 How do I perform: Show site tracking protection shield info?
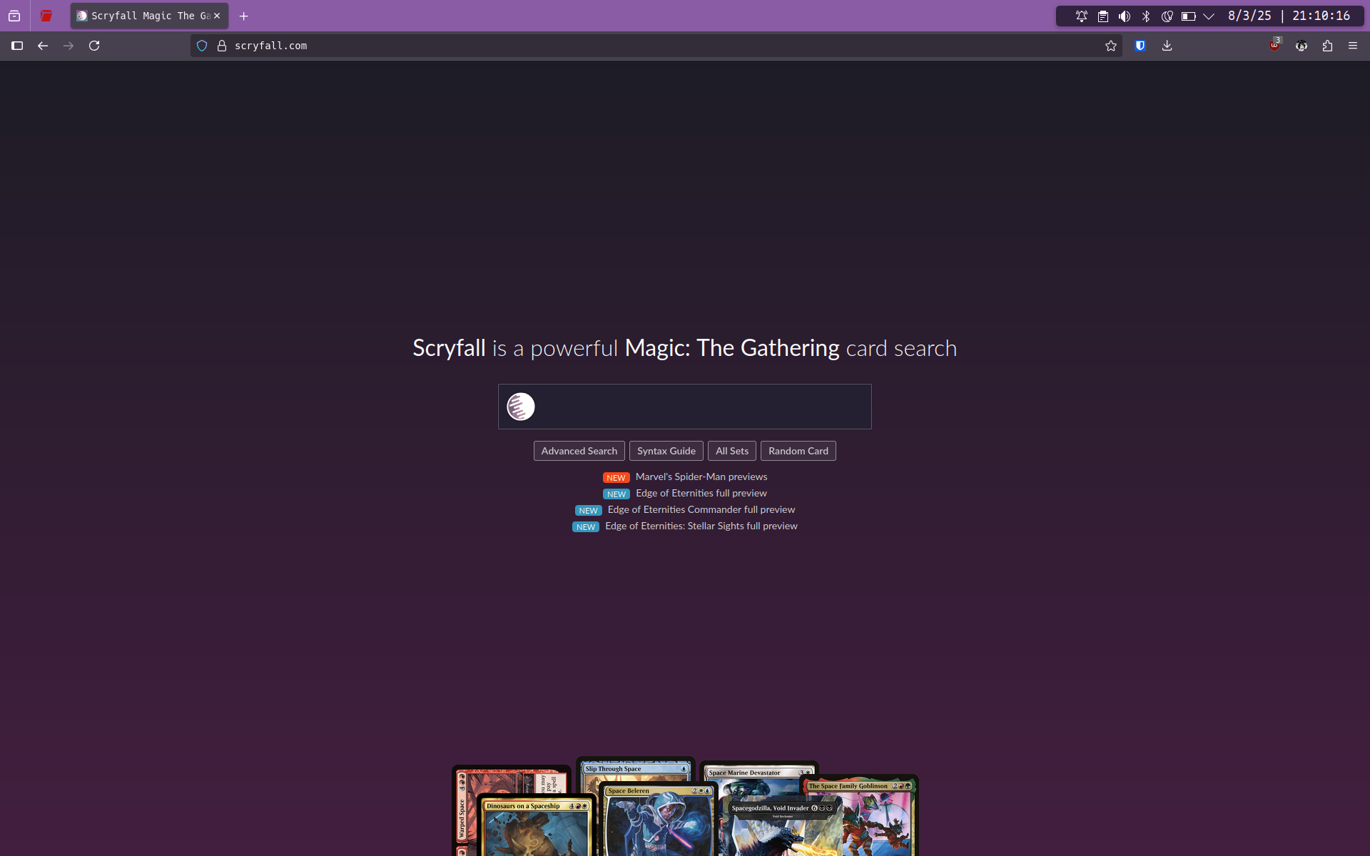click(x=202, y=46)
